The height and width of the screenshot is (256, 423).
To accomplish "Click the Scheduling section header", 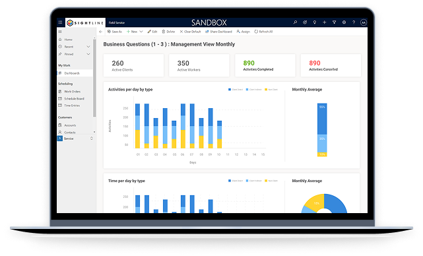I will coord(65,84).
